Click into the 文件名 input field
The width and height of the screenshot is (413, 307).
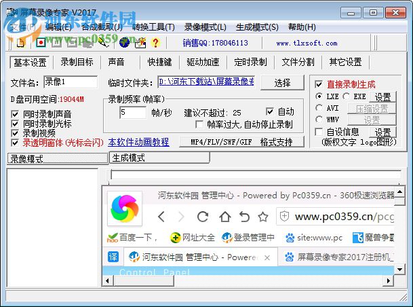[x=71, y=82]
